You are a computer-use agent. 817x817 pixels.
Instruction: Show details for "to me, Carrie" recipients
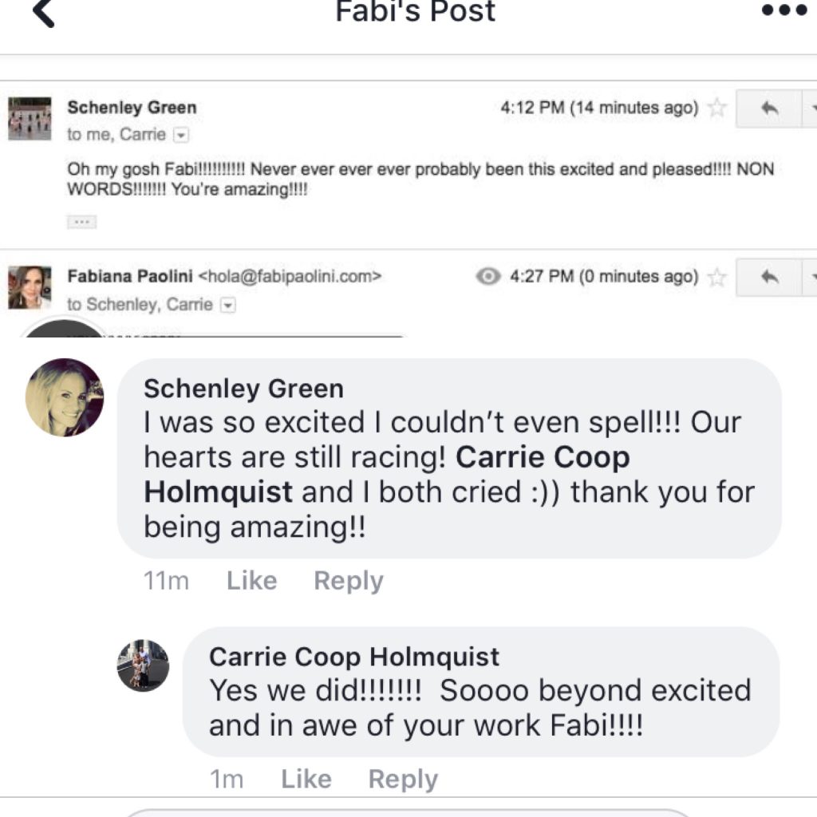[x=182, y=135]
